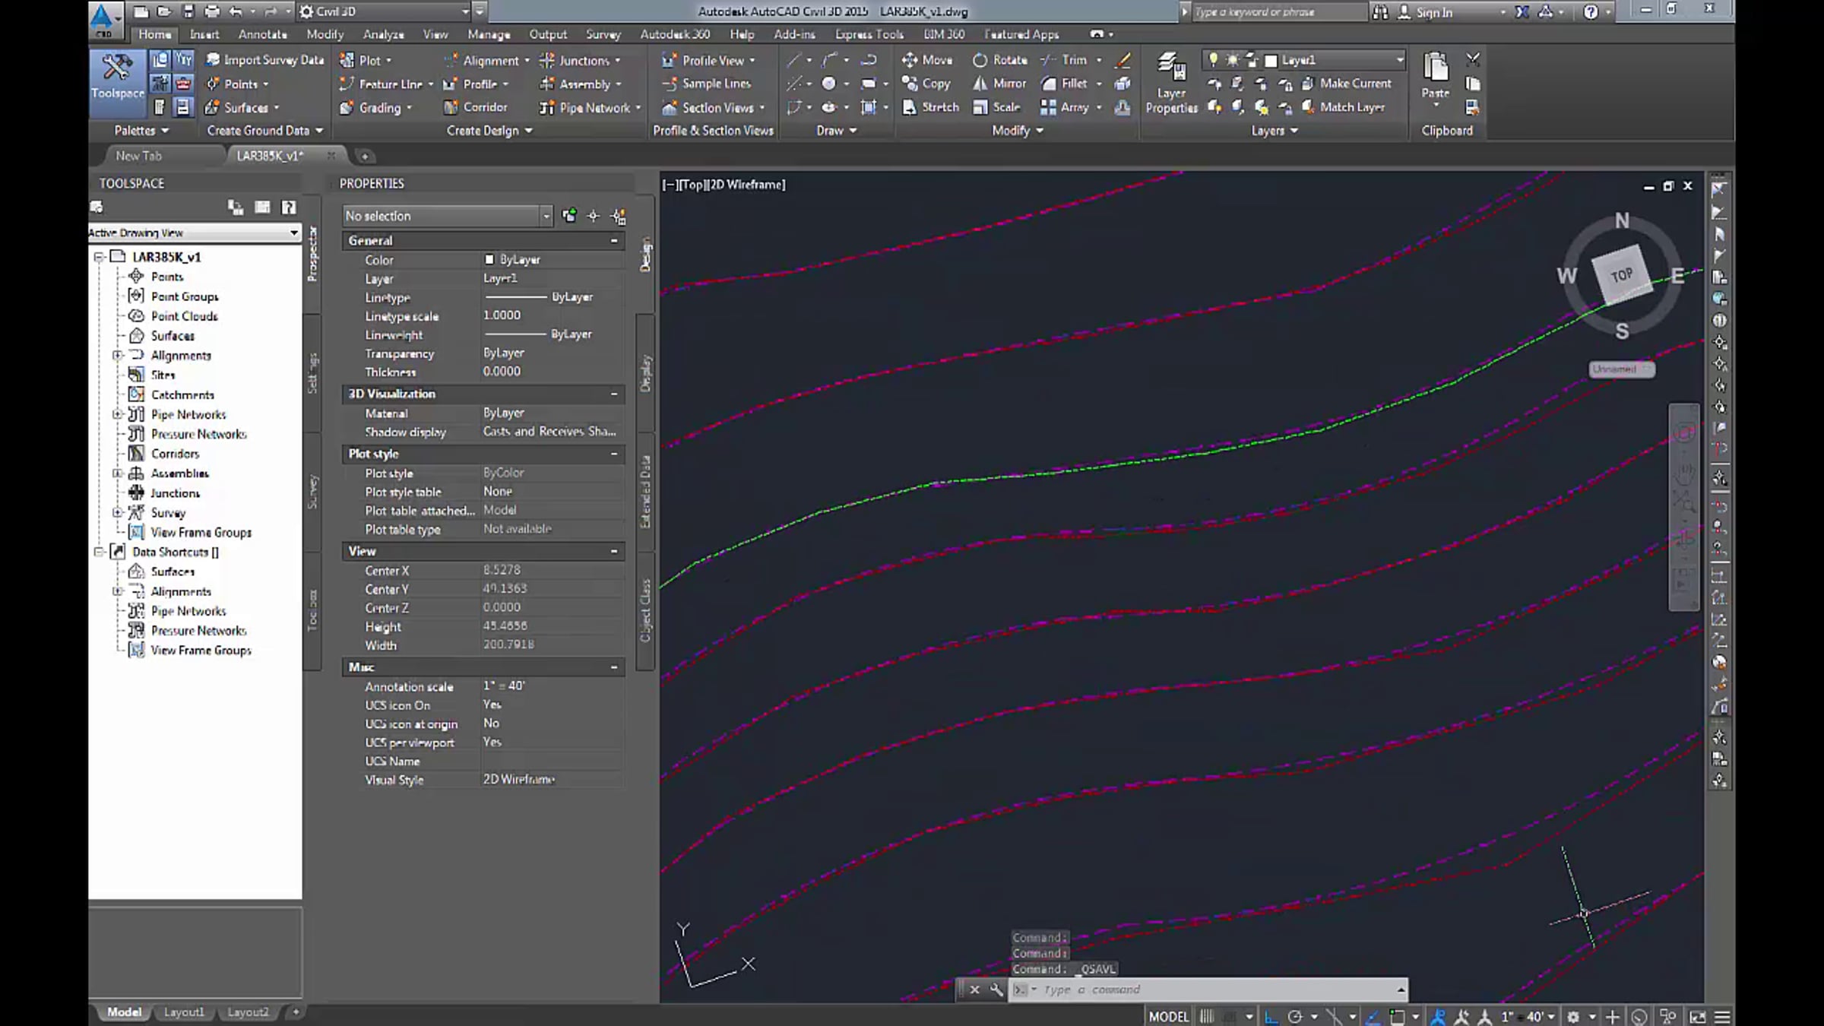Open the Active Drawing View dropdown

[293, 233]
